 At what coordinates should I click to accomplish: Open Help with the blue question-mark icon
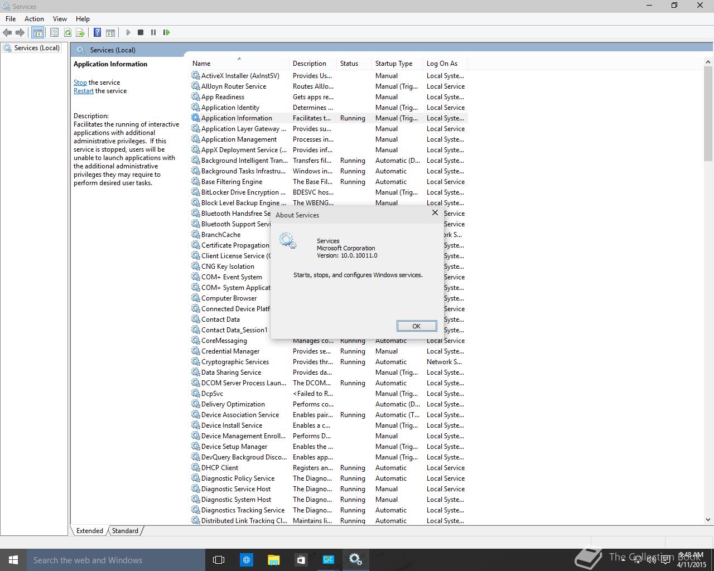(97, 32)
